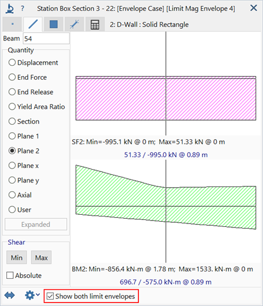Select the link entity tab icon
Screen dimensions: 263x306
(x=74, y=24)
